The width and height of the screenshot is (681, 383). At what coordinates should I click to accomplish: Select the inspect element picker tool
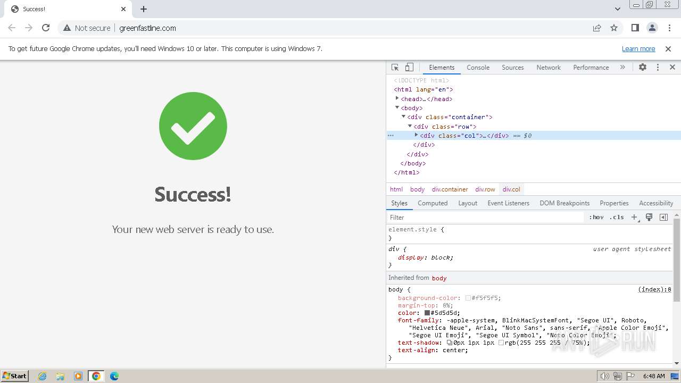(395, 68)
